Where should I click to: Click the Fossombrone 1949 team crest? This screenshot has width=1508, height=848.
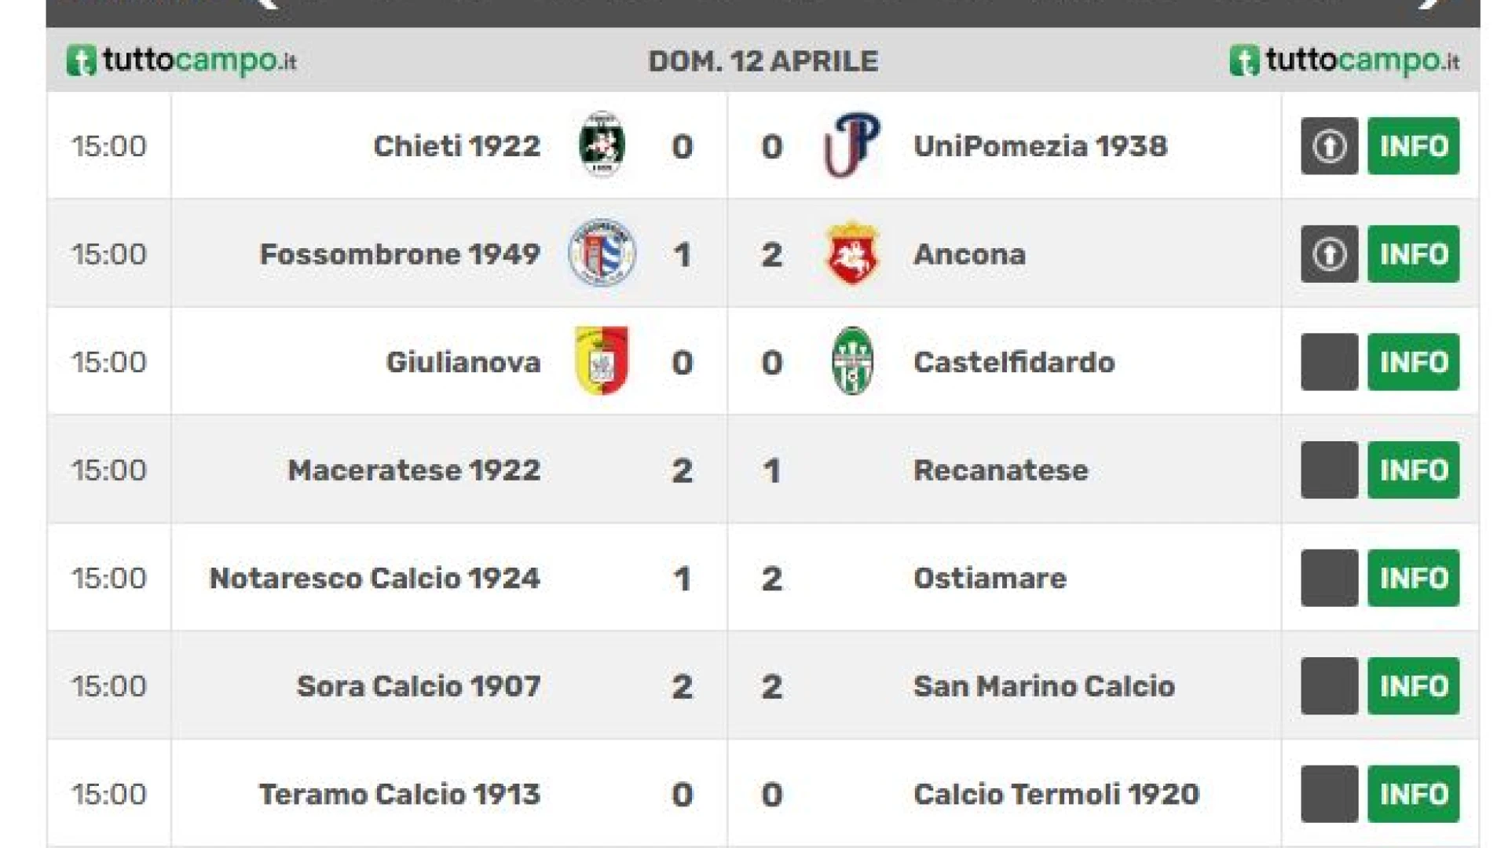coord(602,253)
